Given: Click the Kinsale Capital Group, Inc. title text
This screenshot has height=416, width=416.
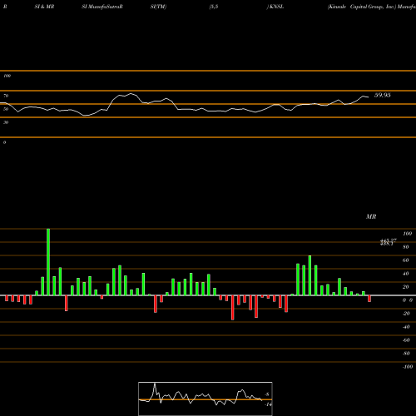Looking at the screenshot, I should (362, 7).
